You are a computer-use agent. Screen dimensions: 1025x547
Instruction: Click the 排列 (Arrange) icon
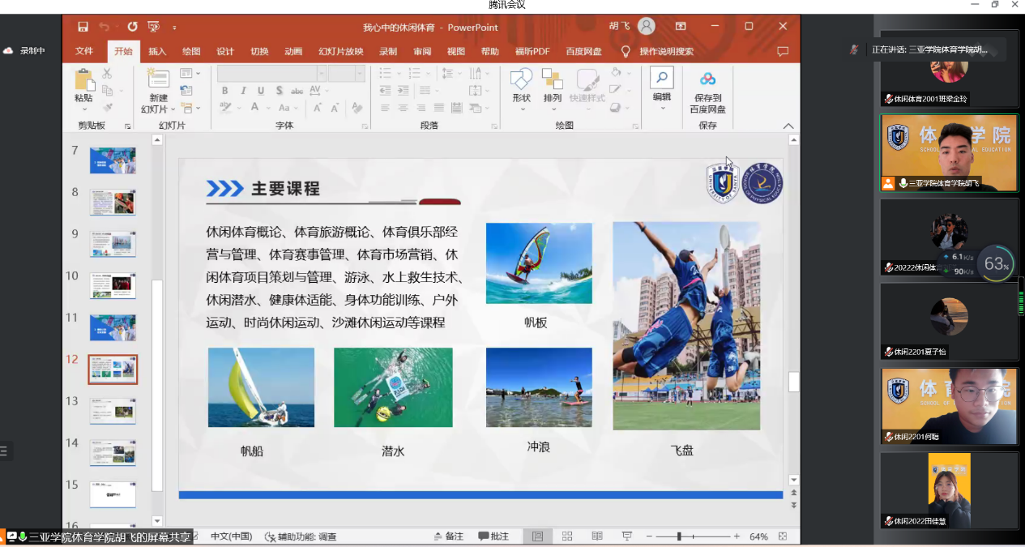(553, 79)
